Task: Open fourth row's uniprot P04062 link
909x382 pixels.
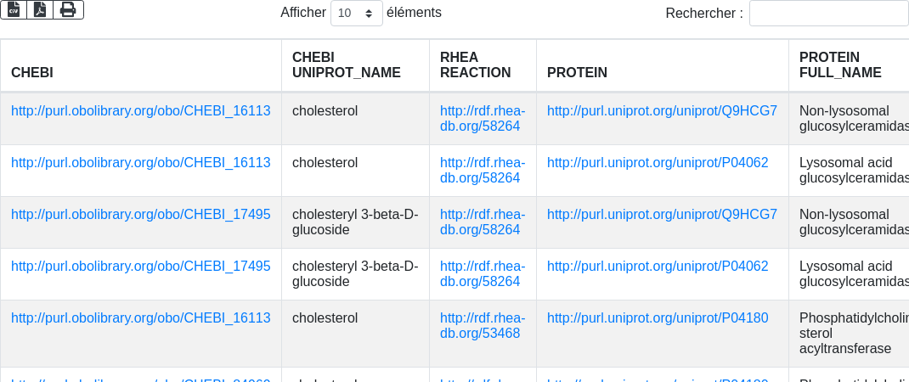Action: [658, 266]
